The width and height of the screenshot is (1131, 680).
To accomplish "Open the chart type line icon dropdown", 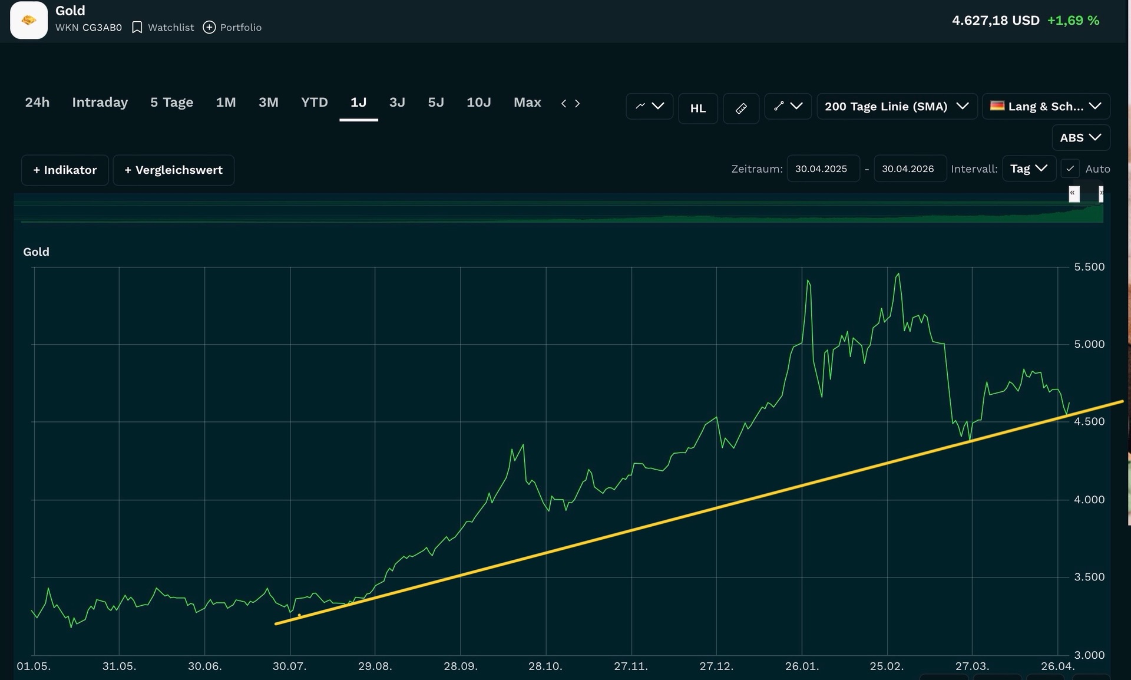I will tap(649, 107).
